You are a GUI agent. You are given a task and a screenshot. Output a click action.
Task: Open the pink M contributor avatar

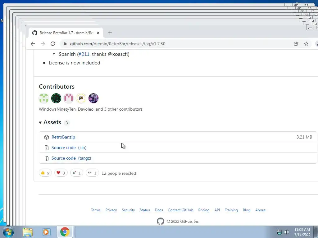point(69,98)
